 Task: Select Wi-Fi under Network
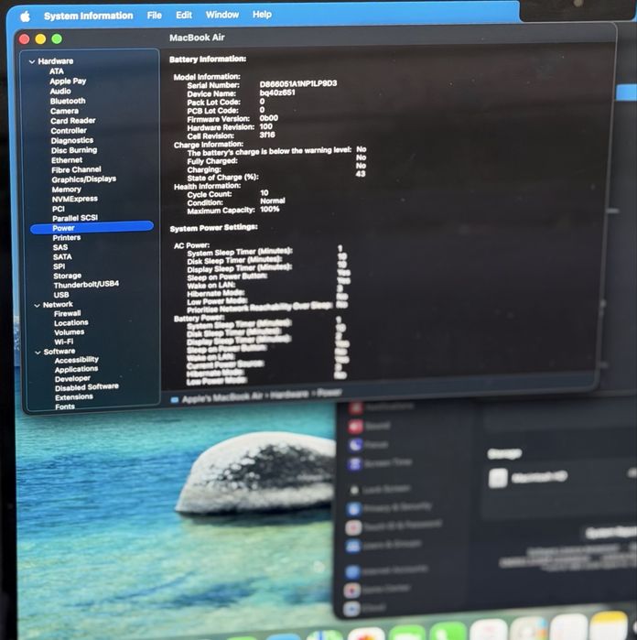pos(64,342)
